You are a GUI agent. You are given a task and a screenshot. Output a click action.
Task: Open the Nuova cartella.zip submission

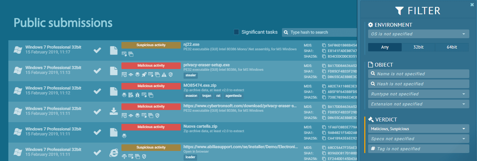click(200, 126)
